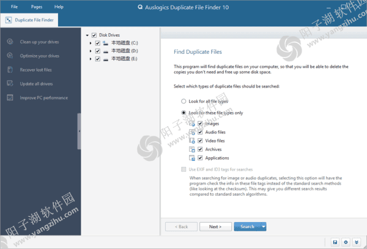This screenshot has height=249, width=367.
Task: Open Update all drivers link
Action: [x=36, y=84]
